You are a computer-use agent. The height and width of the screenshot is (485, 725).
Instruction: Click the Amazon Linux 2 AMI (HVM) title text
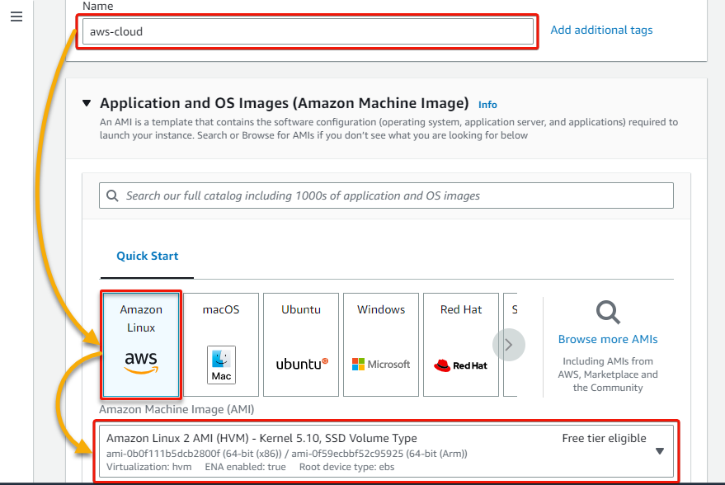pos(261,438)
